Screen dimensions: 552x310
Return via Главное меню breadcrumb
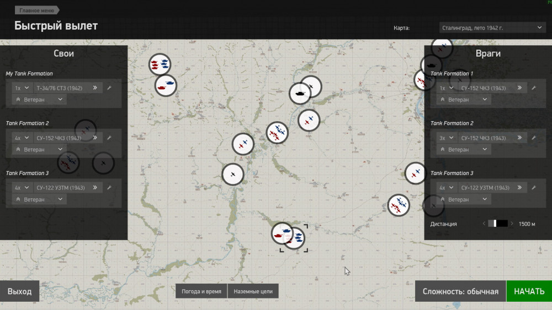[36, 10]
